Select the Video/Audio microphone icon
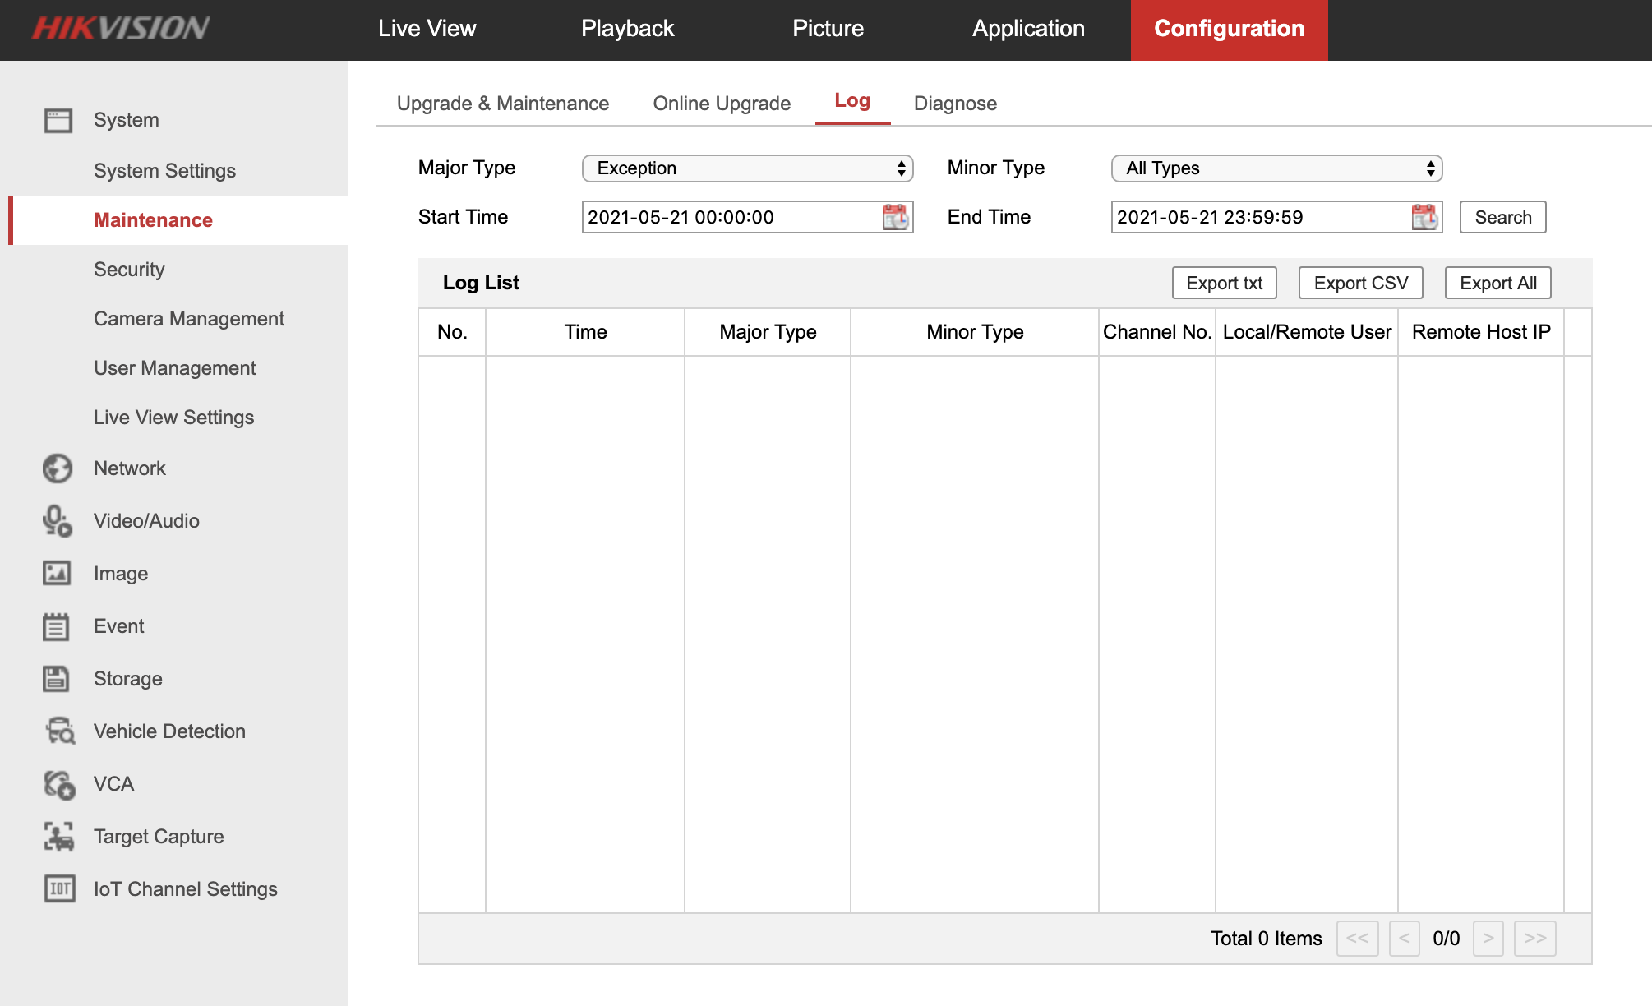 pyautogui.click(x=58, y=521)
